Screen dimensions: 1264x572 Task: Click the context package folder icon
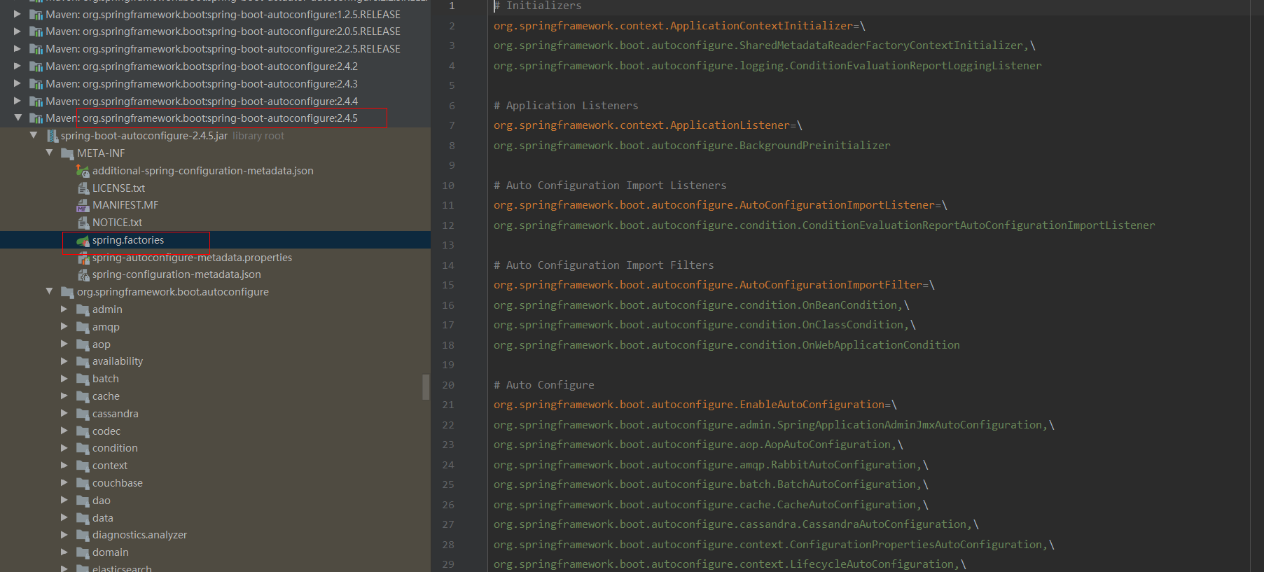[83, 466]
